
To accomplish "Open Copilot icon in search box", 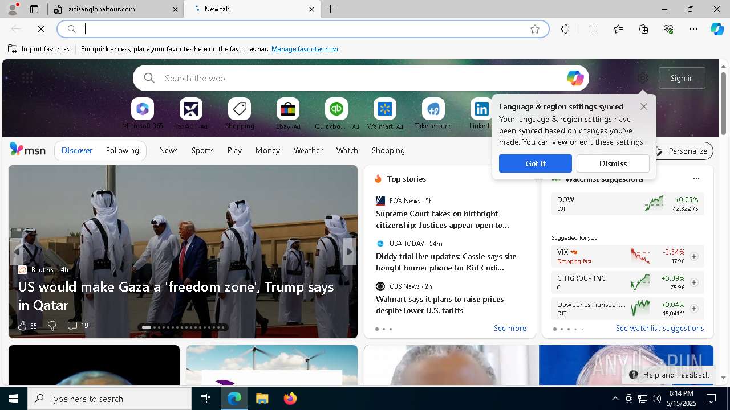I will coord(575,78).
